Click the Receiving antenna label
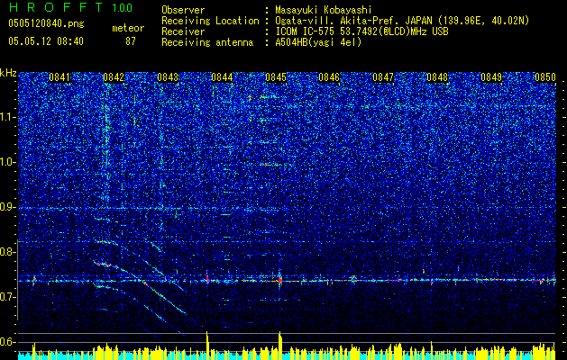This screenshot has width=567, height=360. [x=207, y=42]
